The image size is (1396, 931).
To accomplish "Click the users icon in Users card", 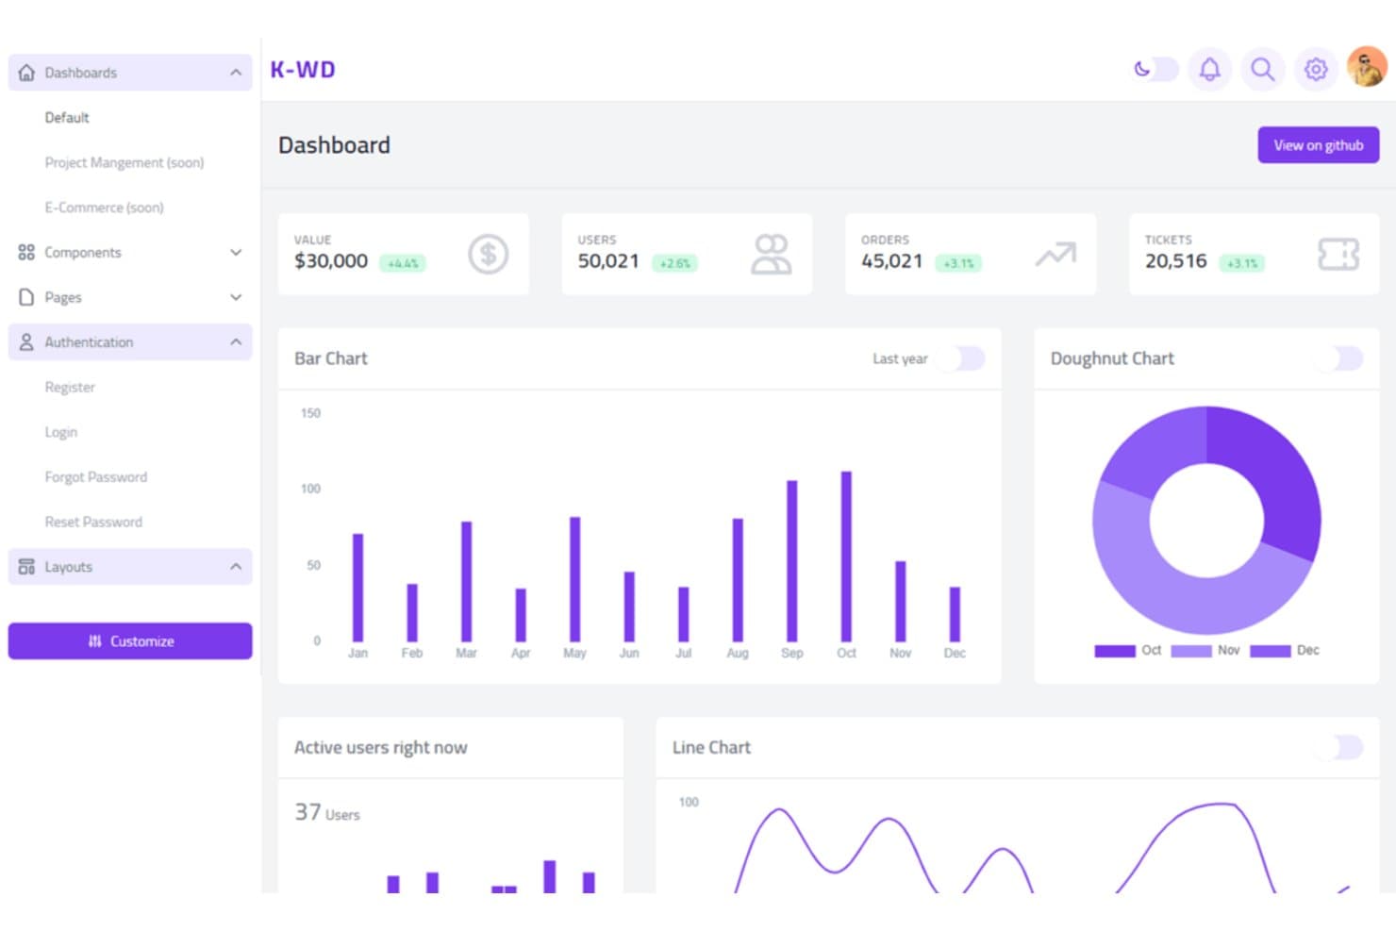I will click(x=771, y=254).
